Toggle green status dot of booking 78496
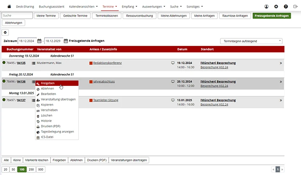301x175 pixels. coord(4,81)
